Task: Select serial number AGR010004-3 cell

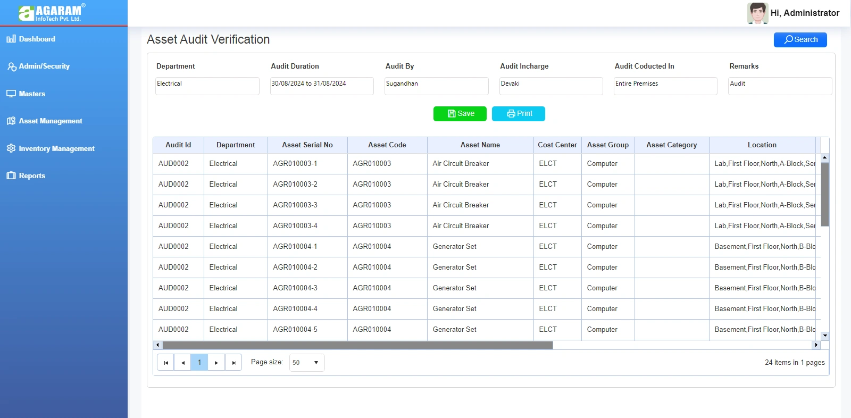Action: [307, 288]
